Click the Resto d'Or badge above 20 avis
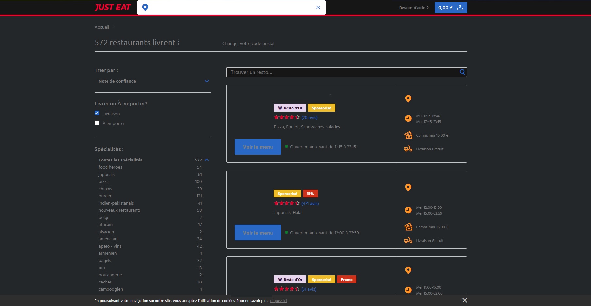591x306 pixels. tap(290, 108)
